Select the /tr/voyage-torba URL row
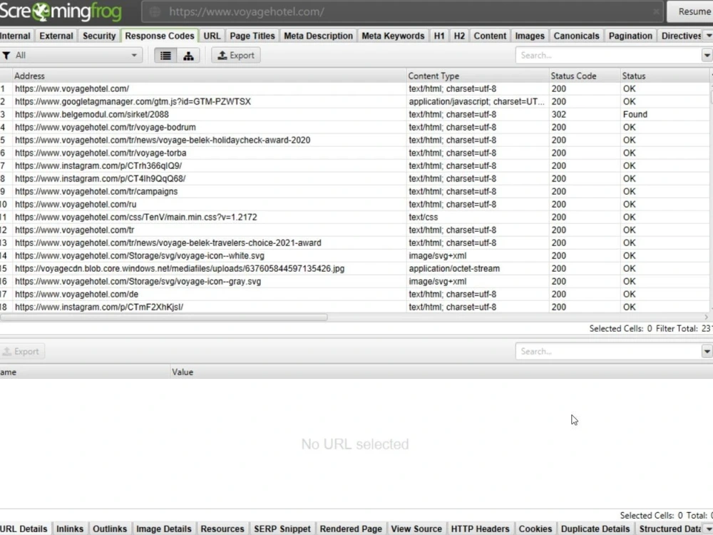 pos(354,153)
